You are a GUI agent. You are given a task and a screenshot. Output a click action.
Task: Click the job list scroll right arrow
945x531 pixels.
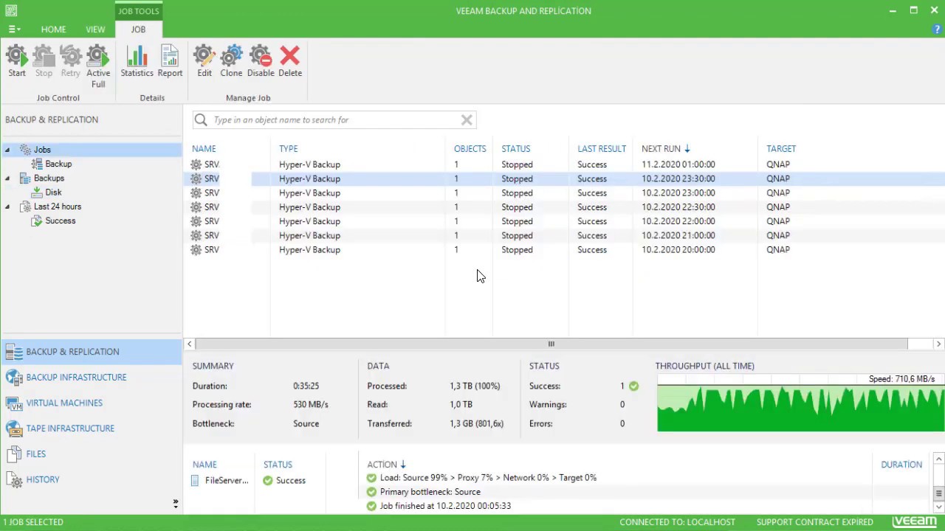point(938,344)
